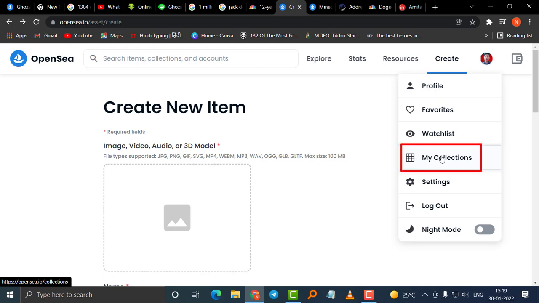Click the My Collections grid icon

tap(410, 158)
